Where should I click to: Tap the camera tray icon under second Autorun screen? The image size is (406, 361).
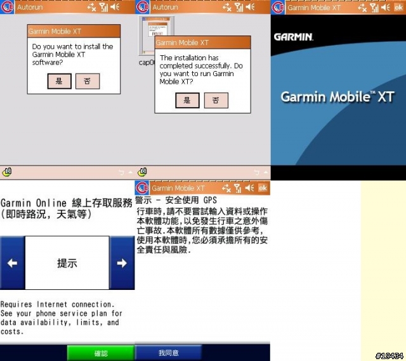click(142, 172)
